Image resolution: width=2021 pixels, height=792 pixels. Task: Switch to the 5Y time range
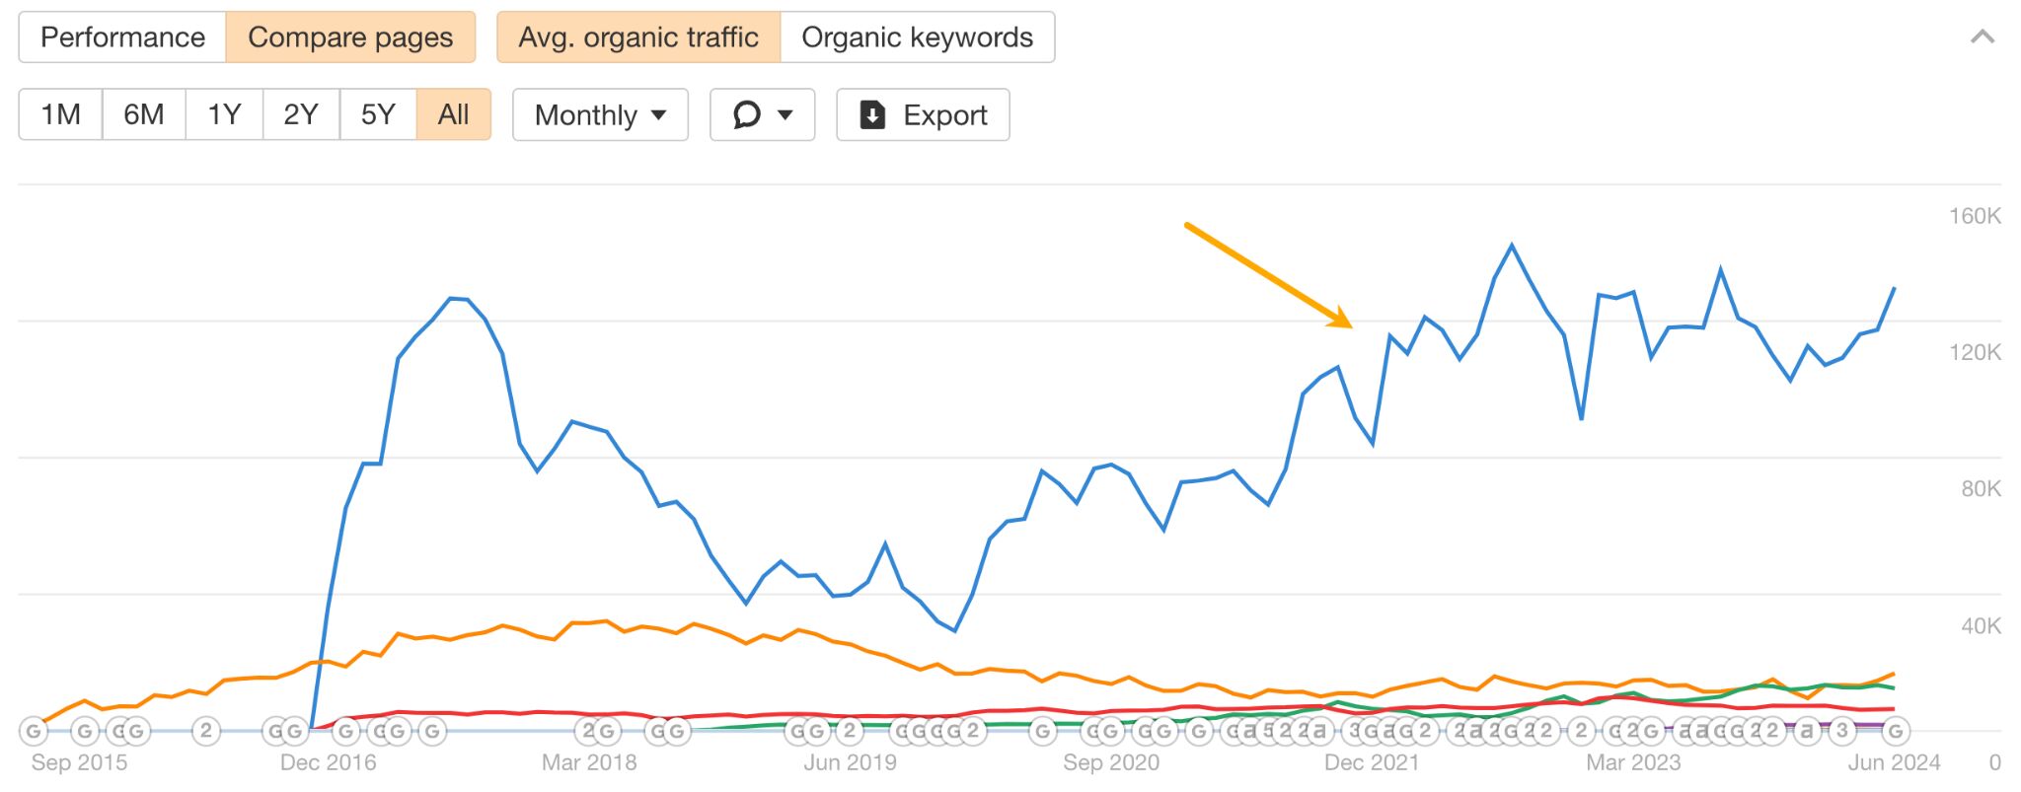377,114
